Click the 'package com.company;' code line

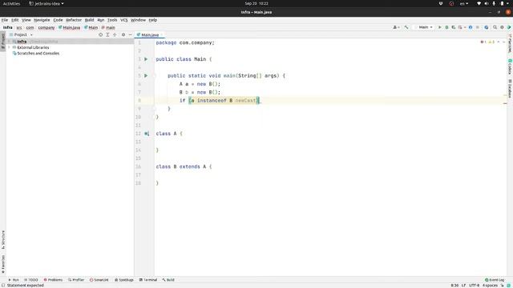[185, 42]
